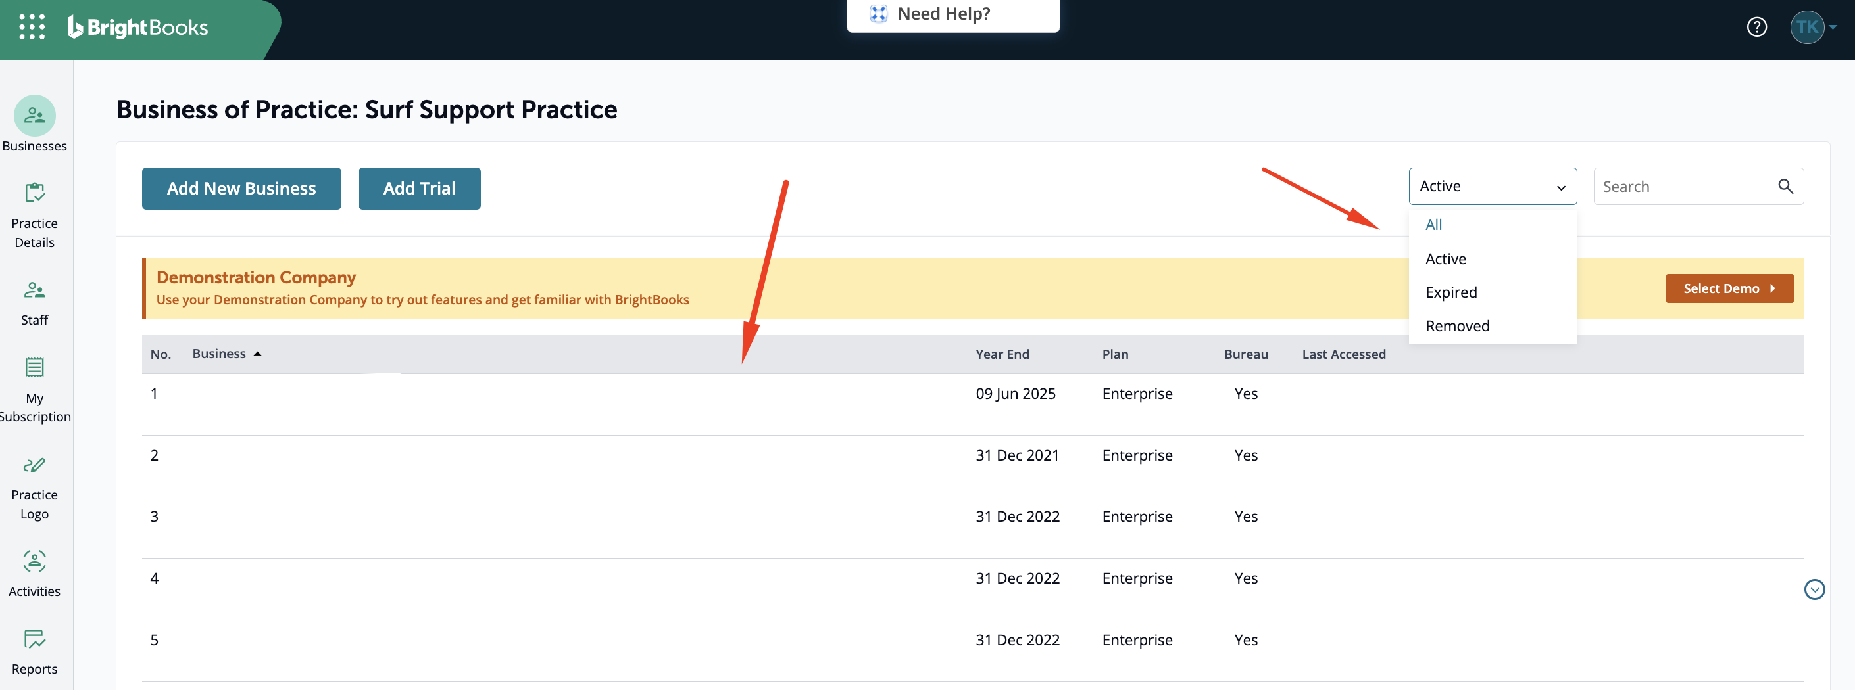Open Reports in the sidebar

[35, 651]
